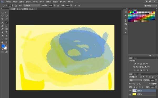Select the Lasso tool
158x98 pixels.
click(3, 16)
